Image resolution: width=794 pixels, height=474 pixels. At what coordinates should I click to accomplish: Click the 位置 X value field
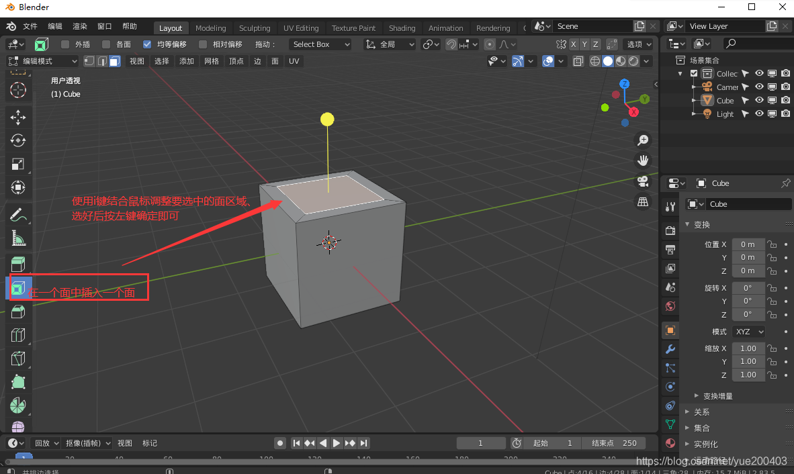pyautogui.click(x=748, y=244)
